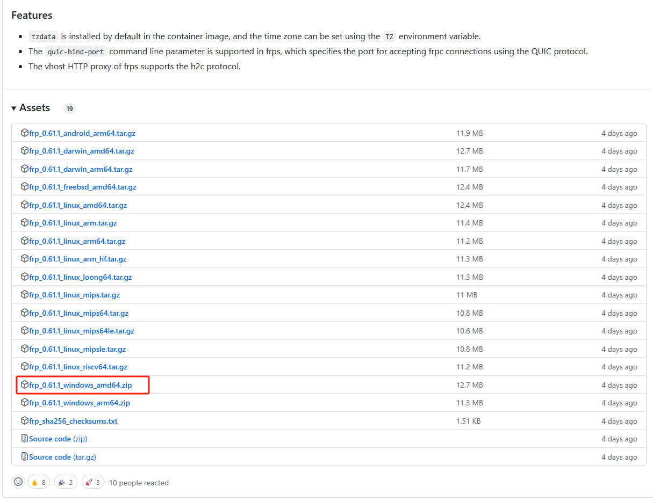Viewport: 653px width, 501px height.
Task: Download frp_0.61.1_darwin_arm64.tar.gz
Action: coord(81,169)
